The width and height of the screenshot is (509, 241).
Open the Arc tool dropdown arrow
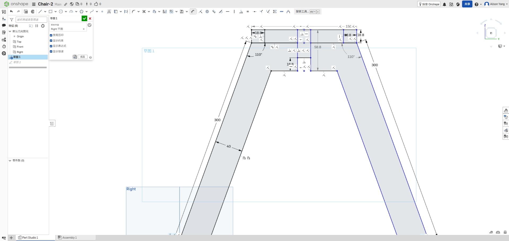(76, 11)
